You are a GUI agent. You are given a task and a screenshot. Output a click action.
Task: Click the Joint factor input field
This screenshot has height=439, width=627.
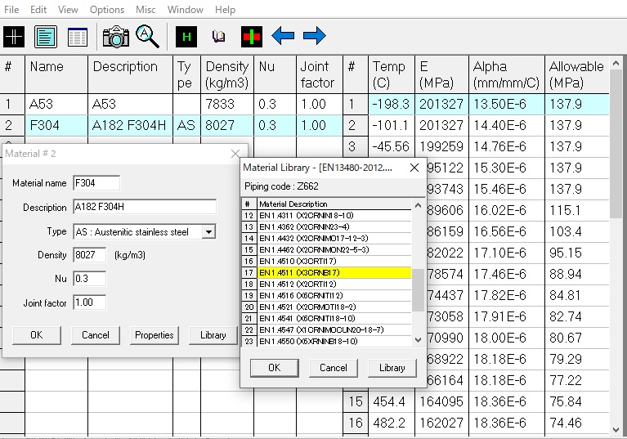(x=90, y=302)
